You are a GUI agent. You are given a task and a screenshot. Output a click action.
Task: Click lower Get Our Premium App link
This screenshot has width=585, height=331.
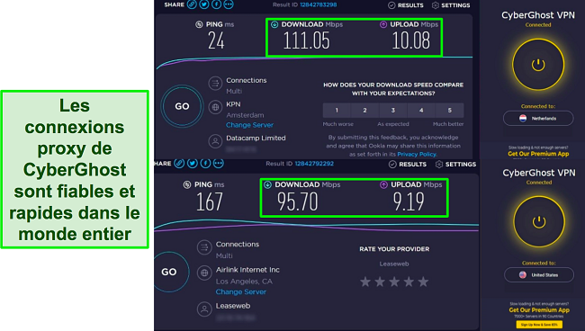(x=539, y=309)
